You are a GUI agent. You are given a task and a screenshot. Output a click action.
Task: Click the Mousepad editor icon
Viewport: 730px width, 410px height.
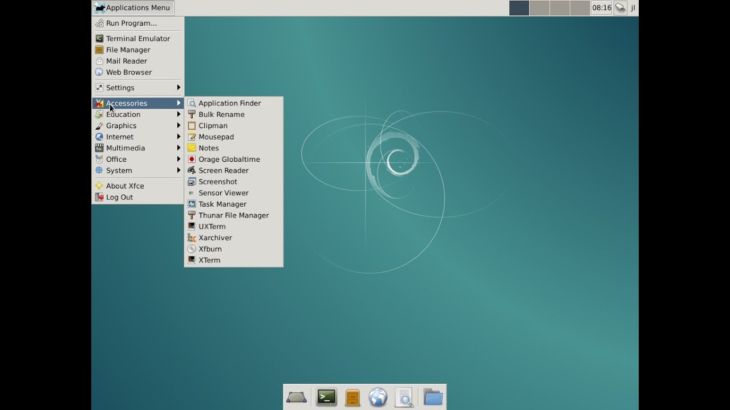pyautogui.click(x=192, y=137)
